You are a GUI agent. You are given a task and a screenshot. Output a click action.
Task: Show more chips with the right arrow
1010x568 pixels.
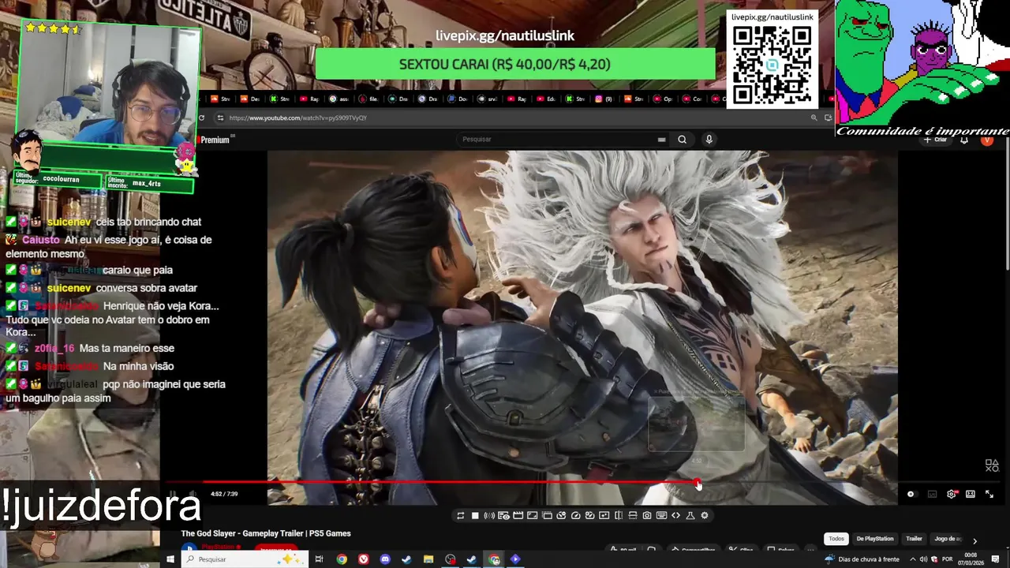tap(974, 540)
